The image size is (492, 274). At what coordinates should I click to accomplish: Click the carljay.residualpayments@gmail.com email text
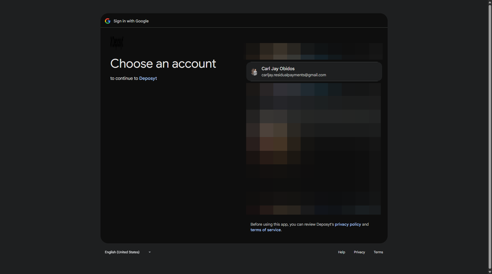(294, 75)
